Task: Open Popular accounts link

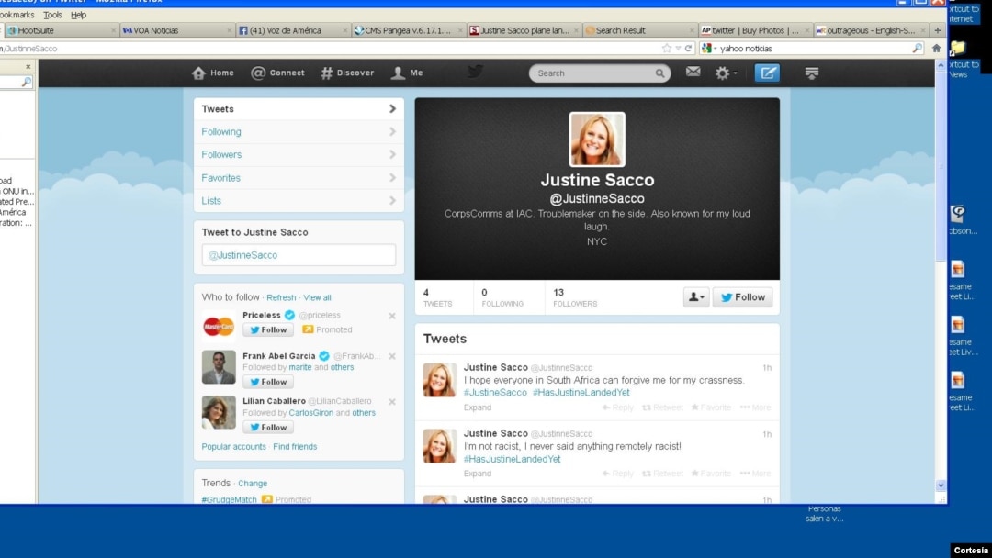Action: point(233,447)
